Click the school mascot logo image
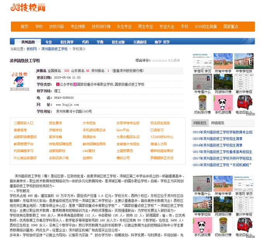 (x=19, y=81)
